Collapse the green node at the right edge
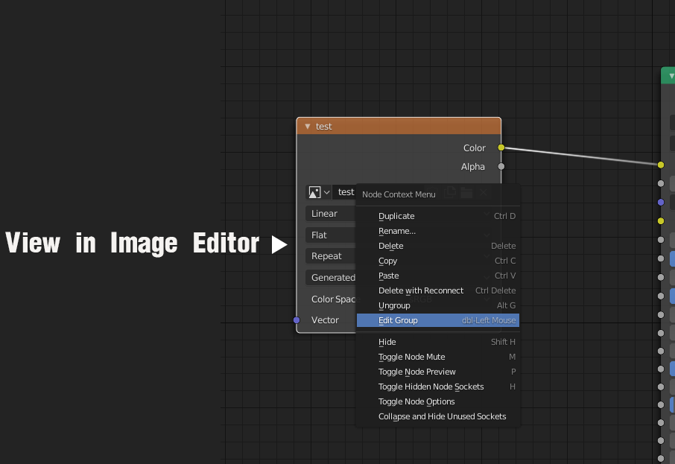 (671, 76)
